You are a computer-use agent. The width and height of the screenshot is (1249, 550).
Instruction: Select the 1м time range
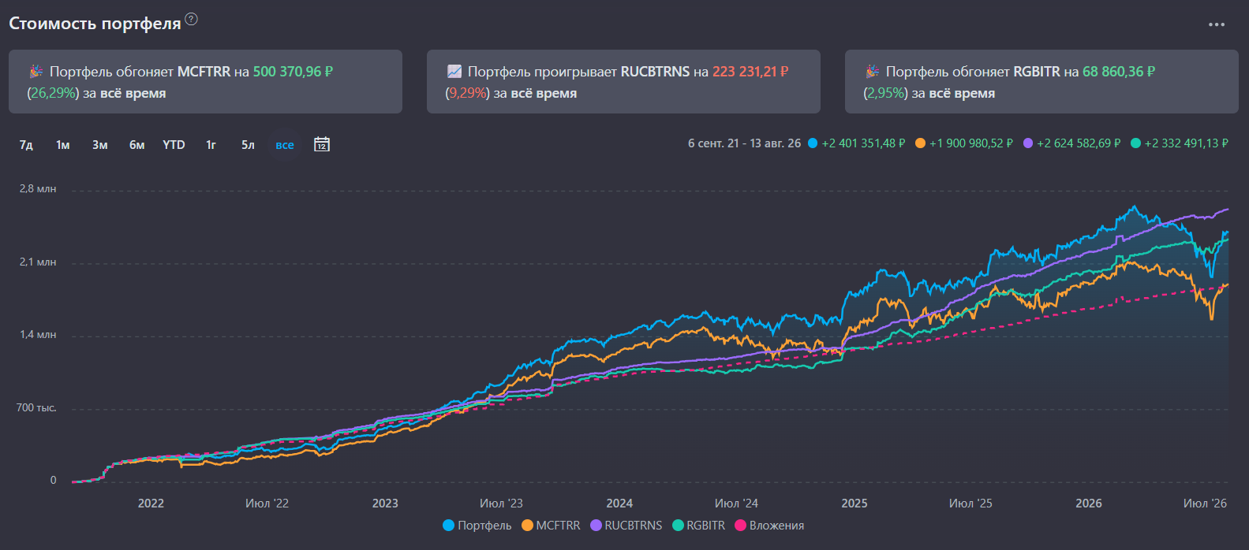[63, 145]
